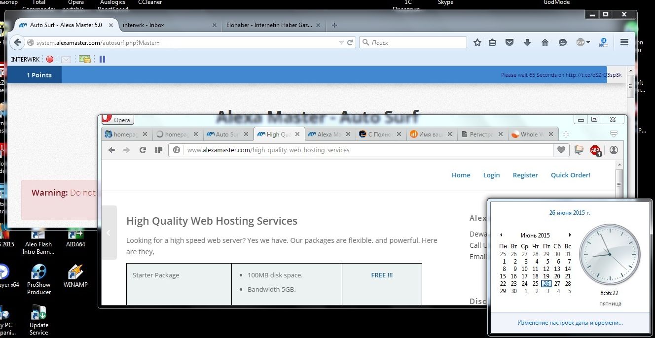Viewport: 655px width, 338px height.
Task: Click the red ABP icon in Opera
Action: coord(595,150)
